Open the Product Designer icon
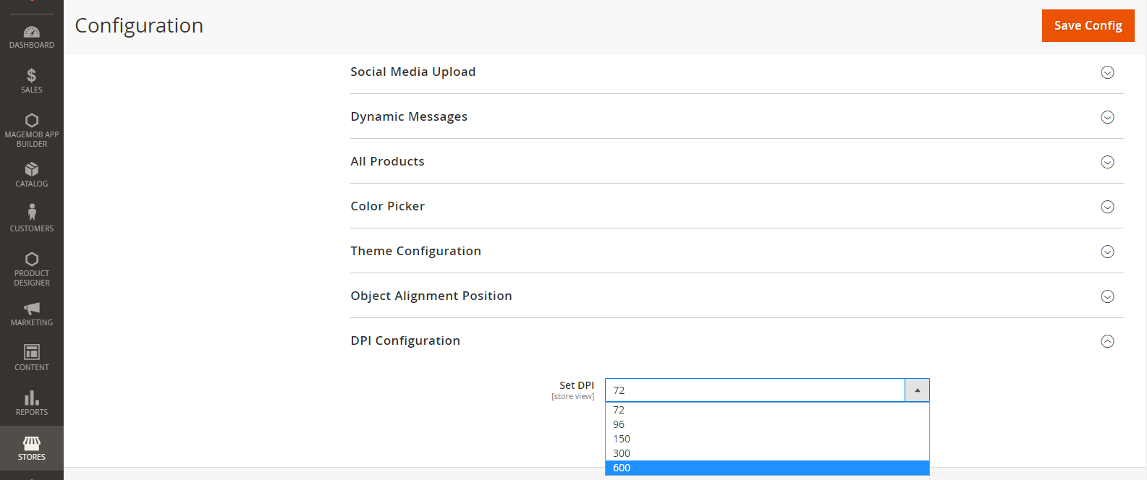The width and height of the screenshot is (1147, 480). (32, 260)
